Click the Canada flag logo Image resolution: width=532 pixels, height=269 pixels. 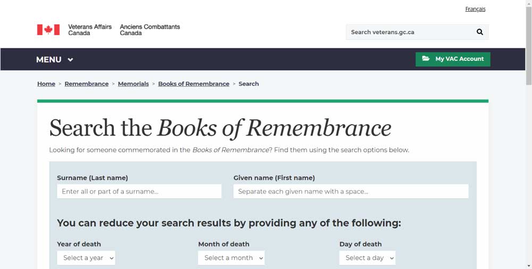click(48, 30)
